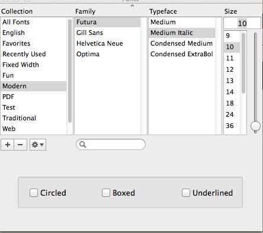Select the PDF collection

tap(34, 97)
